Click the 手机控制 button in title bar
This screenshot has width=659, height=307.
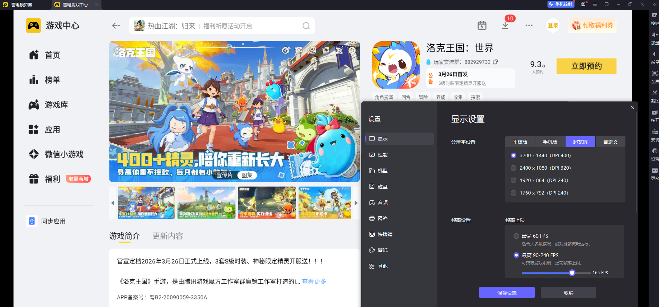(560, 4)
